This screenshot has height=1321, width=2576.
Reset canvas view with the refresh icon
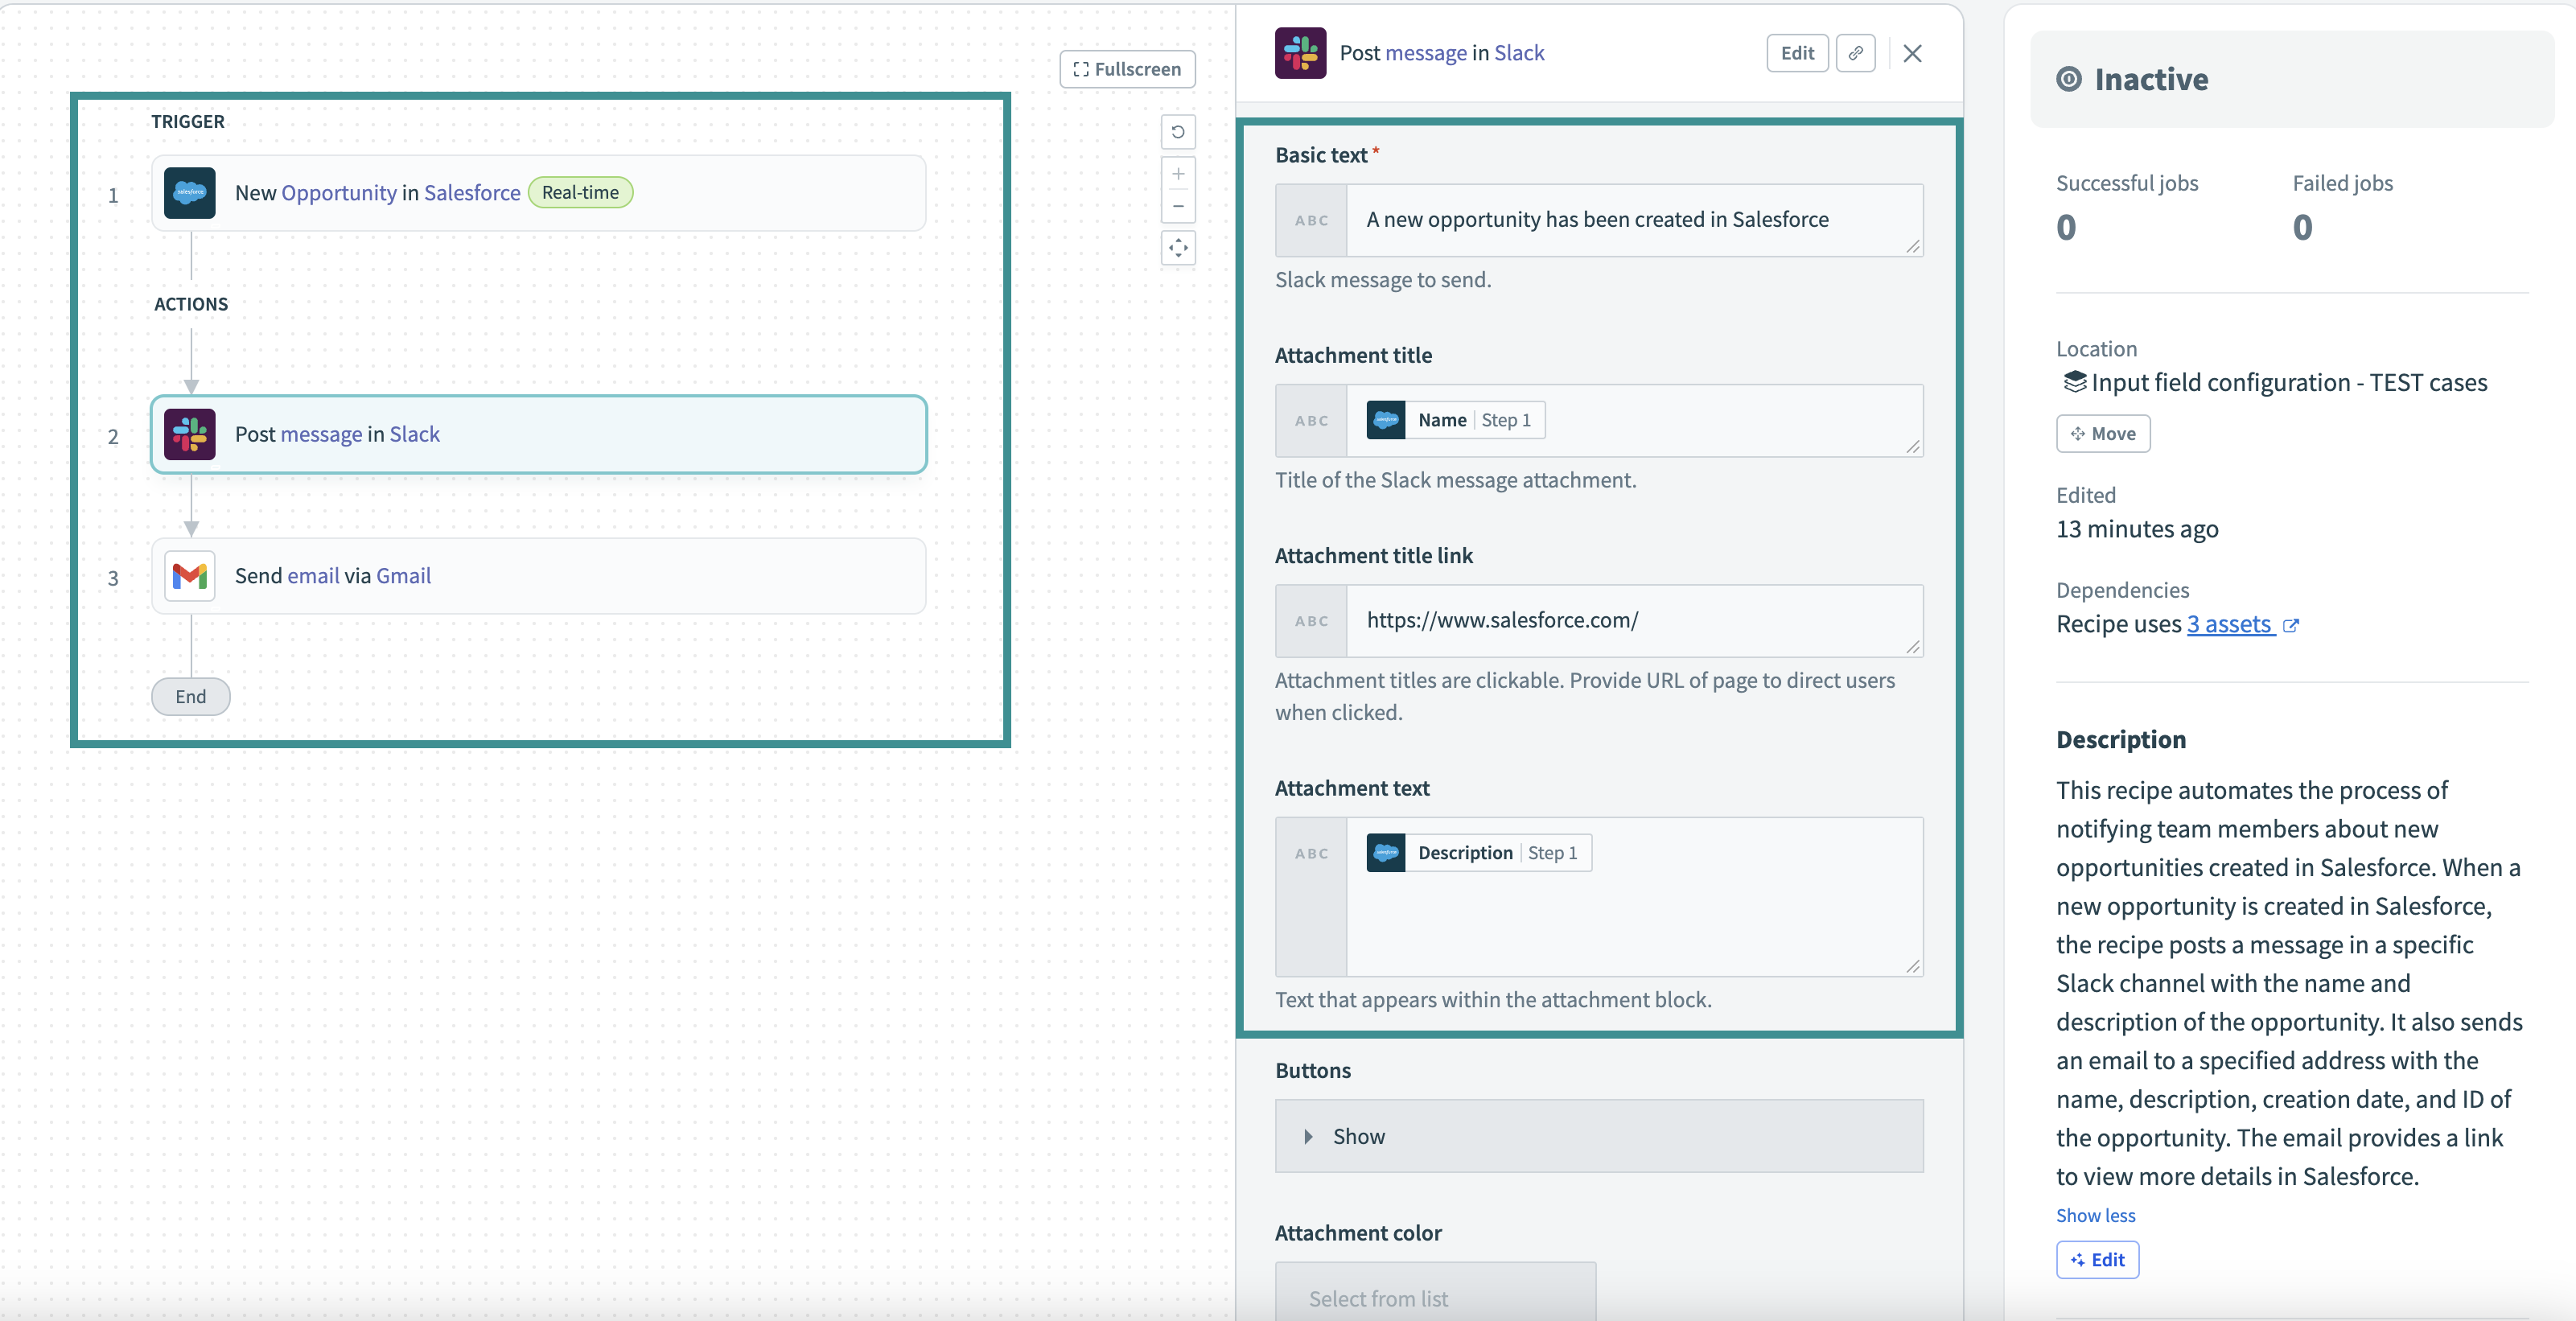pos(1178,132)
